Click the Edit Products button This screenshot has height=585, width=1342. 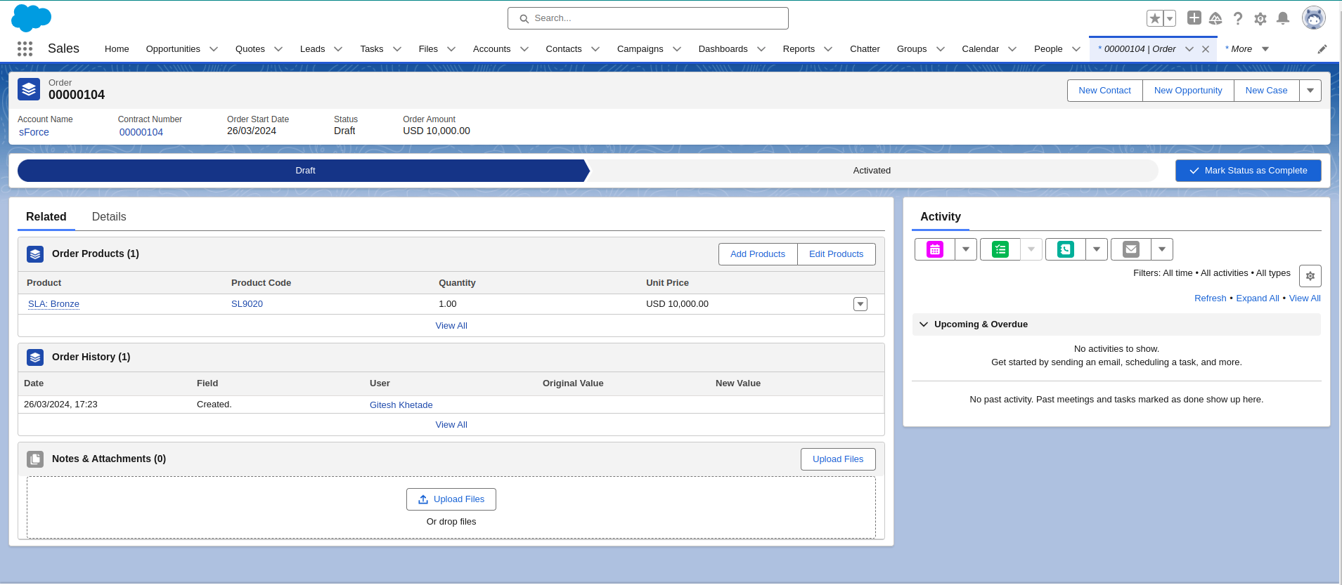coord(837,254)
